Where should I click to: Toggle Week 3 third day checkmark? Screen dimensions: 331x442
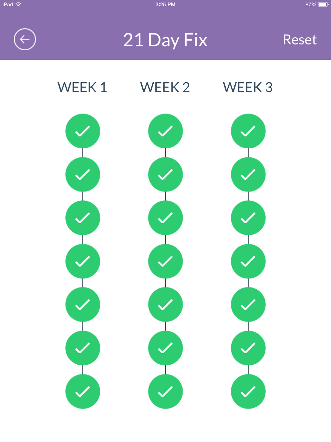(x=248, y=218)
